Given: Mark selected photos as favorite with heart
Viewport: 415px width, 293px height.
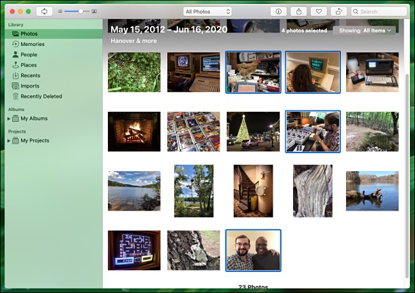Looking at the screenshot, I should click(x=319, y=11).
